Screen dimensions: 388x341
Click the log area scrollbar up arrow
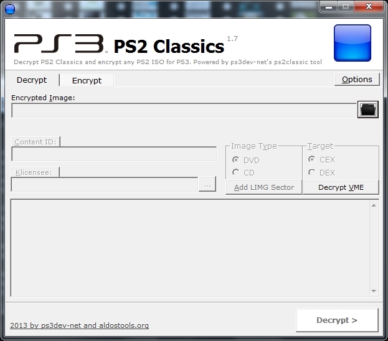coord(374,205)
